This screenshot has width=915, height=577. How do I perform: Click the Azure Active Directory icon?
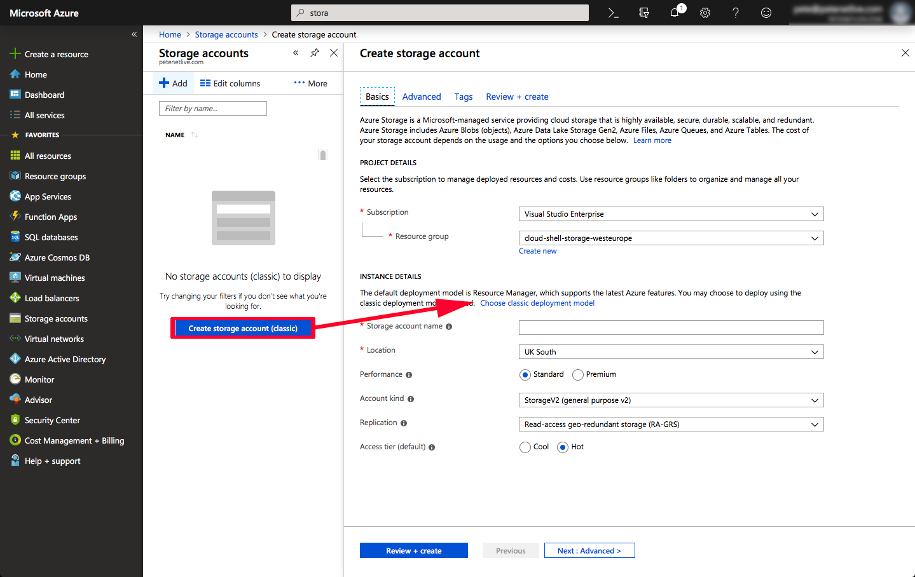(x=15, y=359)
